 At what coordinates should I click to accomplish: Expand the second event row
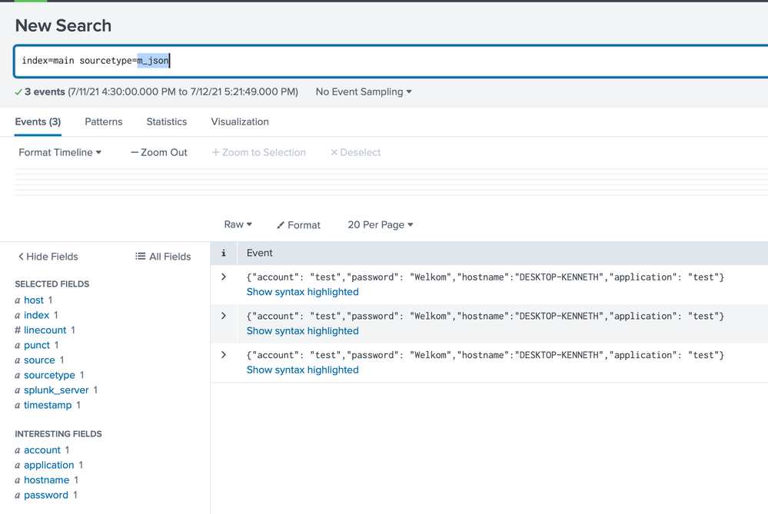click(x=224, y=317)
